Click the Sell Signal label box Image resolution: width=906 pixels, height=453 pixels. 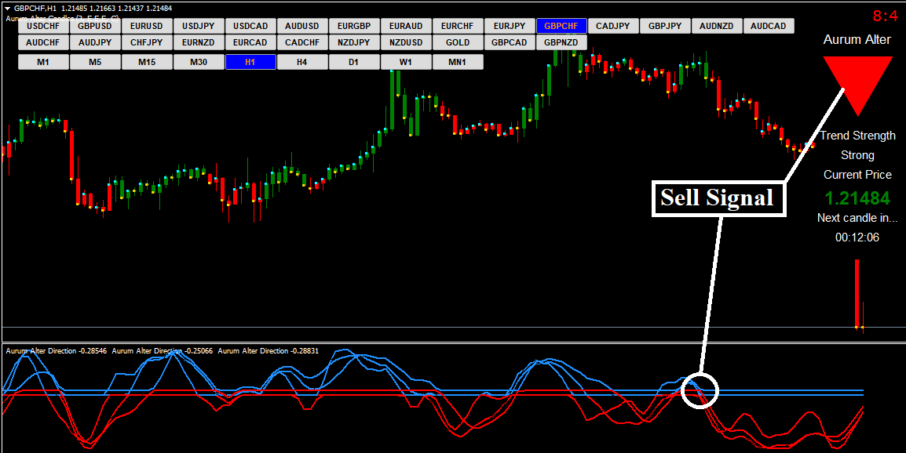(717, 198)
